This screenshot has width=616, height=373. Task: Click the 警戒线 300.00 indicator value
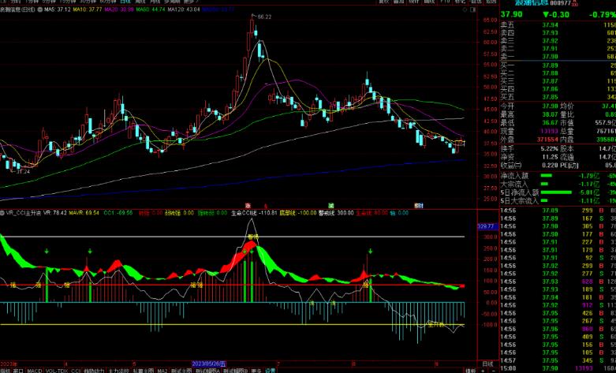tap(336, 213)
